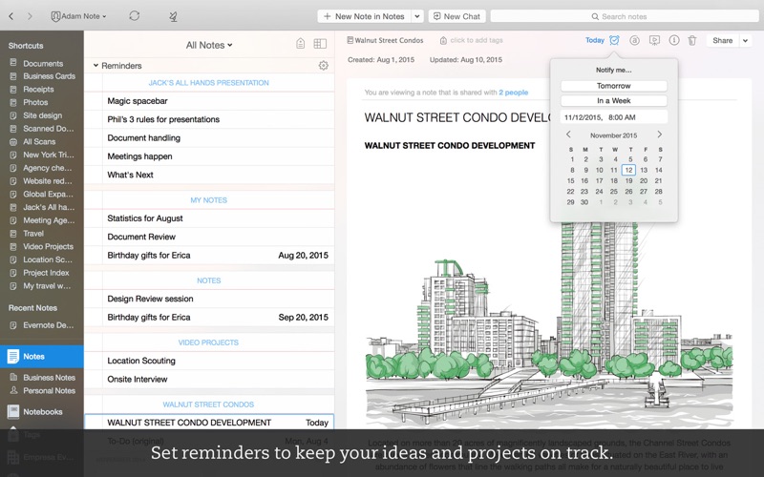The image size is (764, 477).
Task: Click the sync icon in toolbar
Action: coord(134,16)
